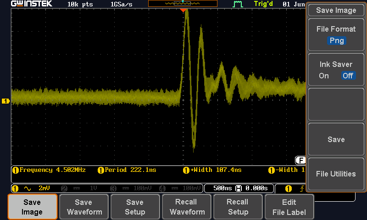Viewport: 367px width, 220px height.
Task: Select the channel 2 indicator
Action: 64,188
